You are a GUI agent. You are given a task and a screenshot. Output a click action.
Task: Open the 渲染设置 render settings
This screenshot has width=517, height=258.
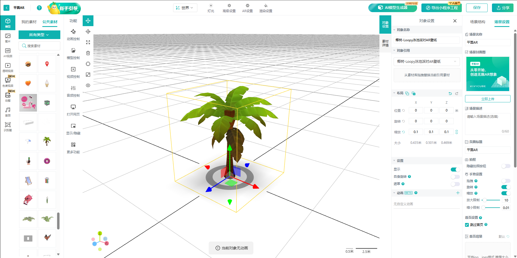pos(266,8)
